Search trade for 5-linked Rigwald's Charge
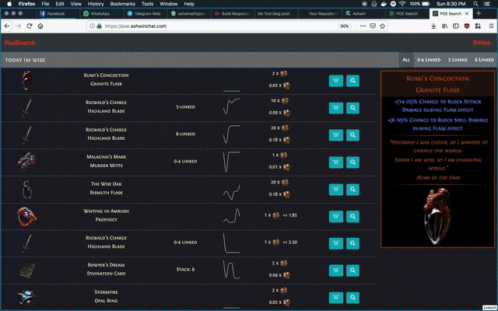This screenshot has height=311, width=498. (352, 108)
